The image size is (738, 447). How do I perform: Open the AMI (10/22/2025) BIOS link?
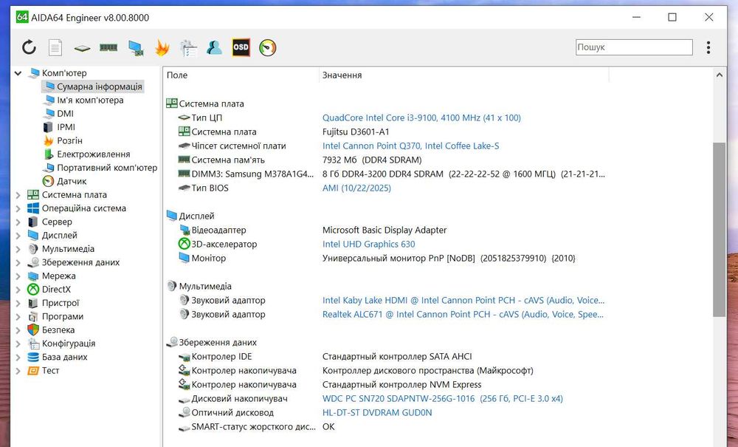click(x=356, y=188)
